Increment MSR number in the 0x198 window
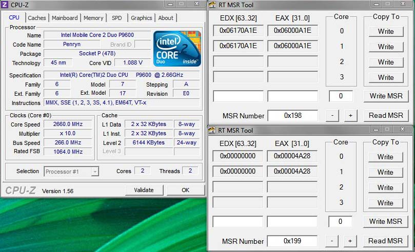 [351, 115]
